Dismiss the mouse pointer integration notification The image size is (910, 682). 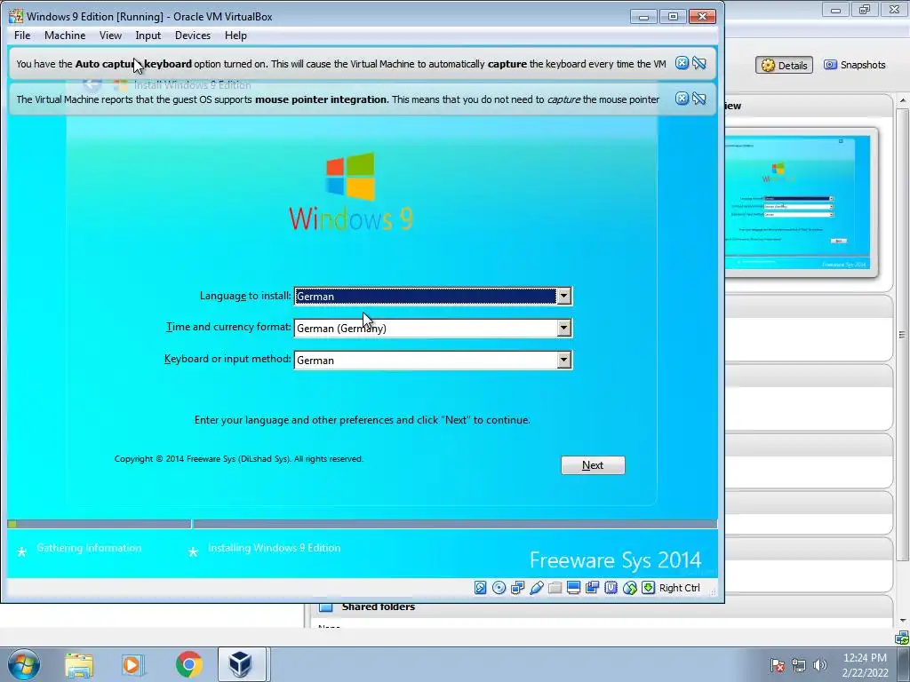[682, 99]
